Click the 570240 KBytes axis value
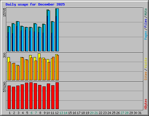The height and width of the screenshot is (116, 149). [4, 87]
